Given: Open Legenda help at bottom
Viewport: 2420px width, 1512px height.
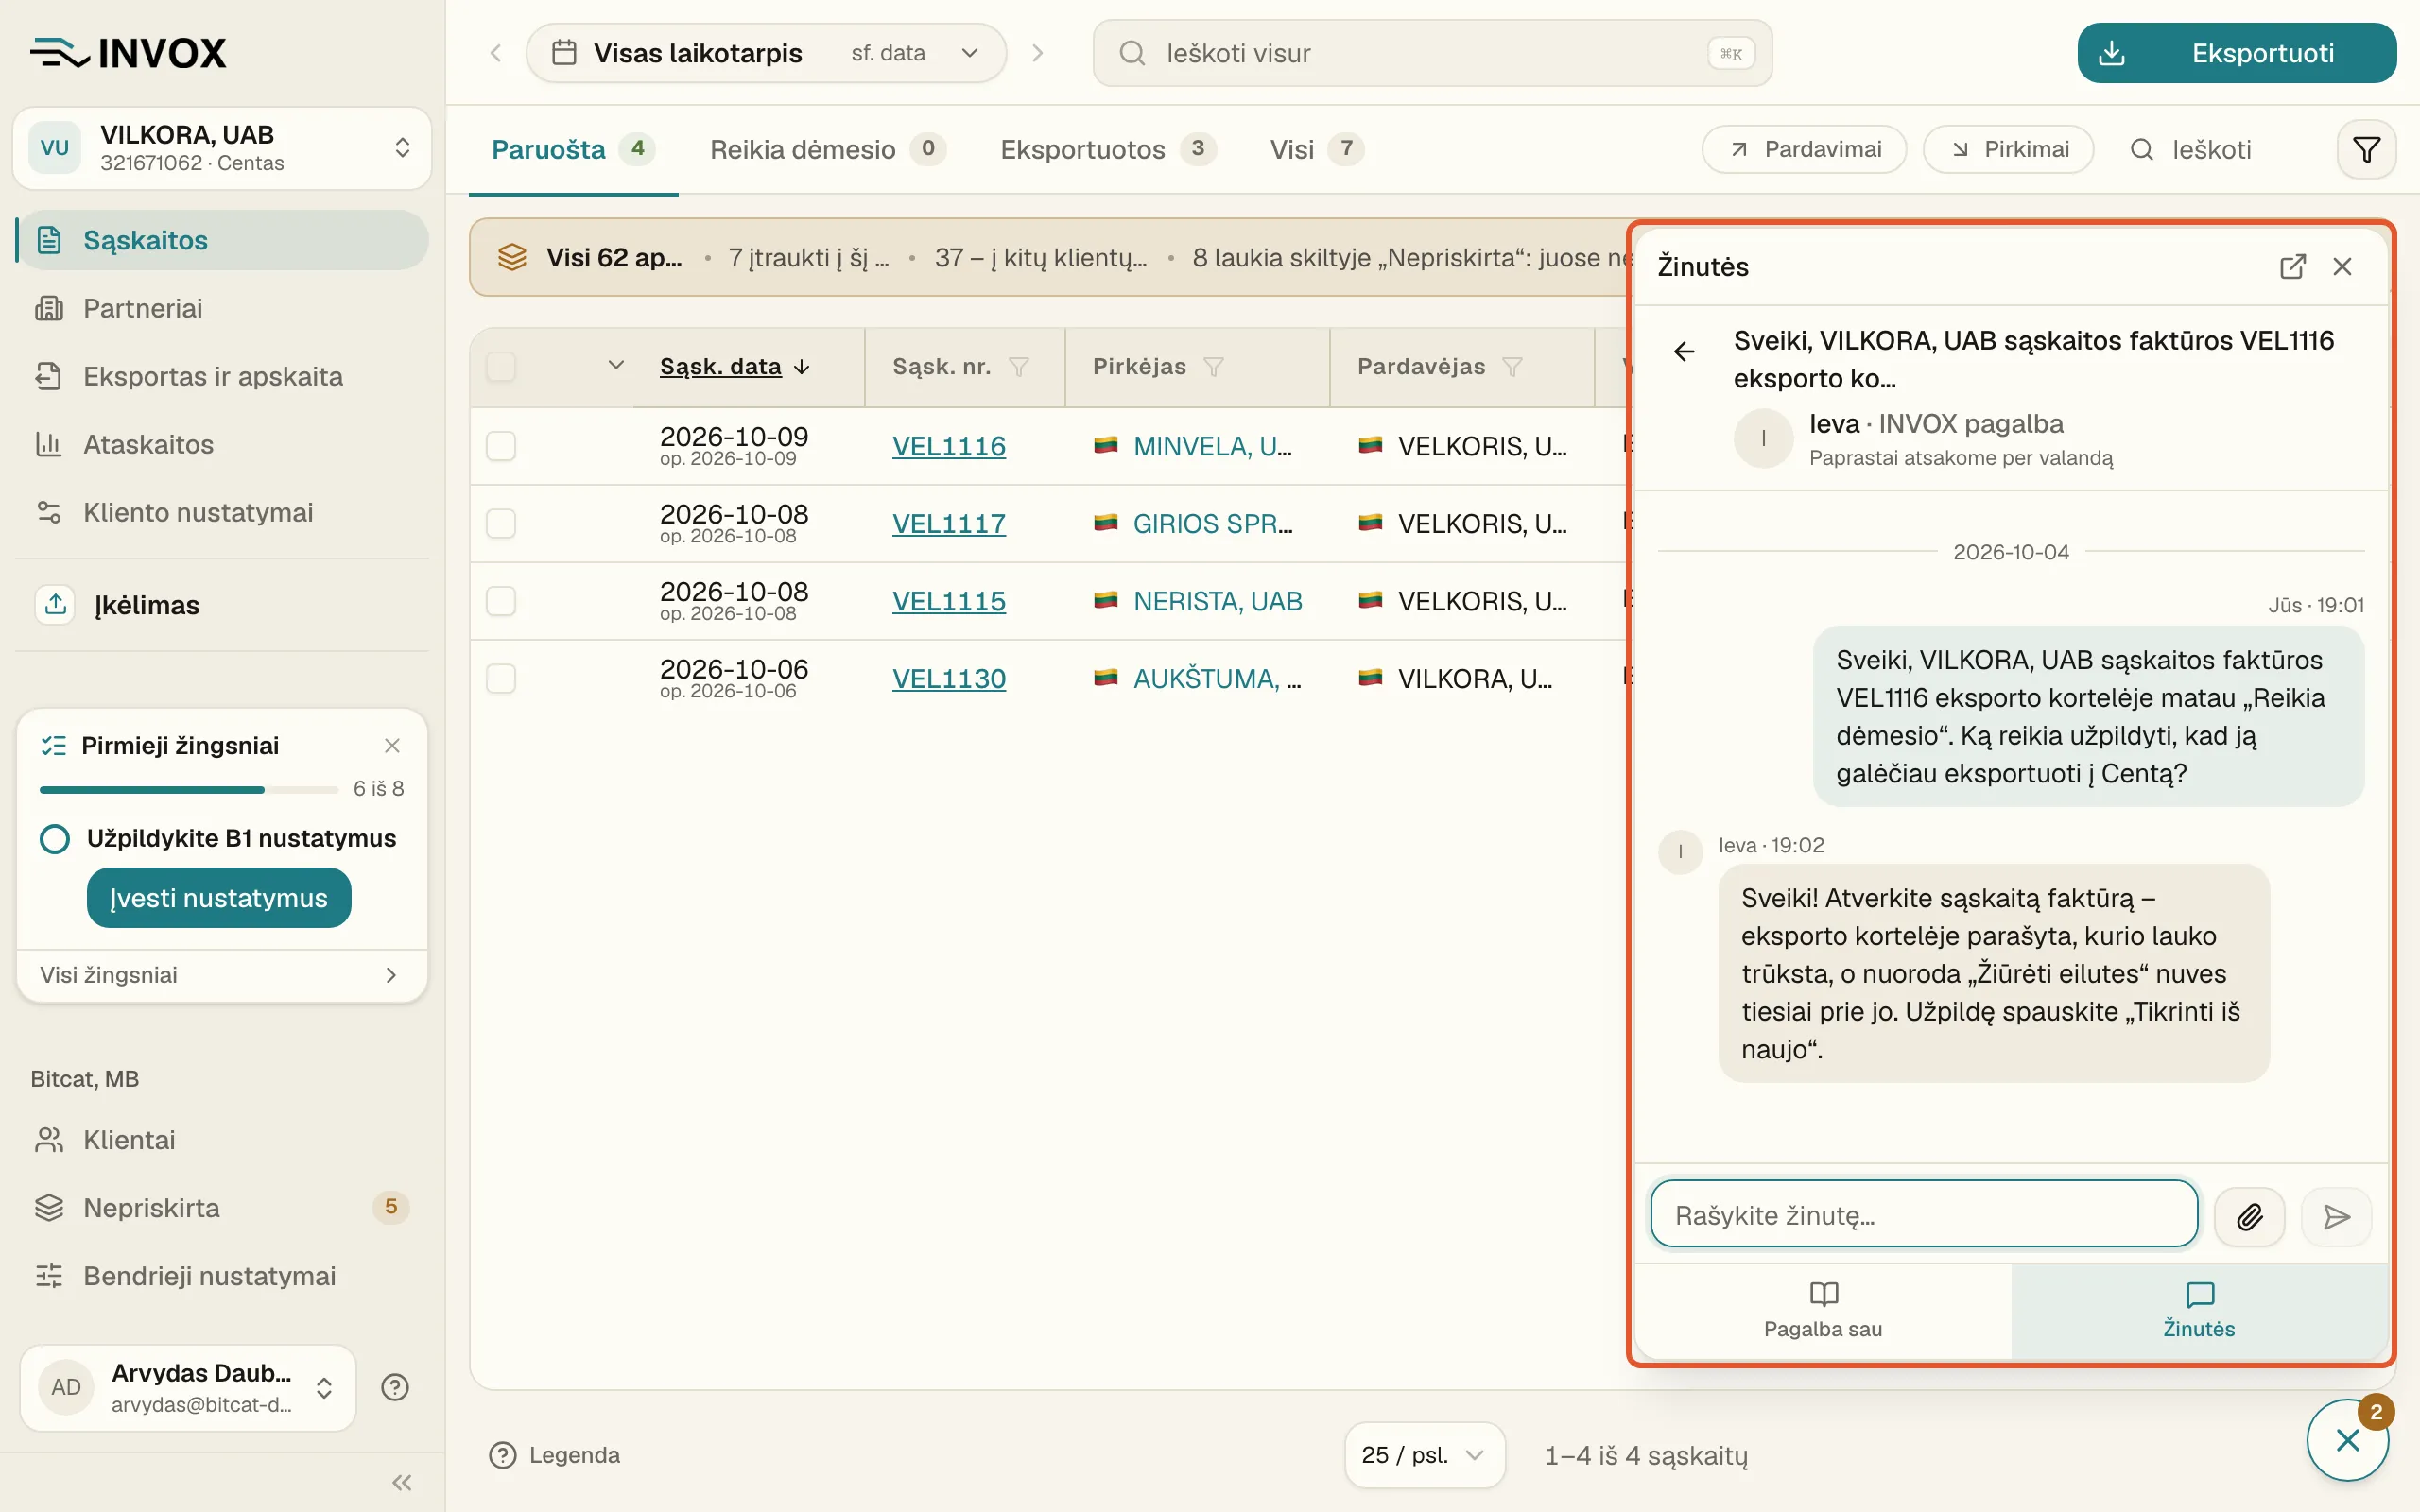Looking at the screenshot, I should [x=555, y=1455].
